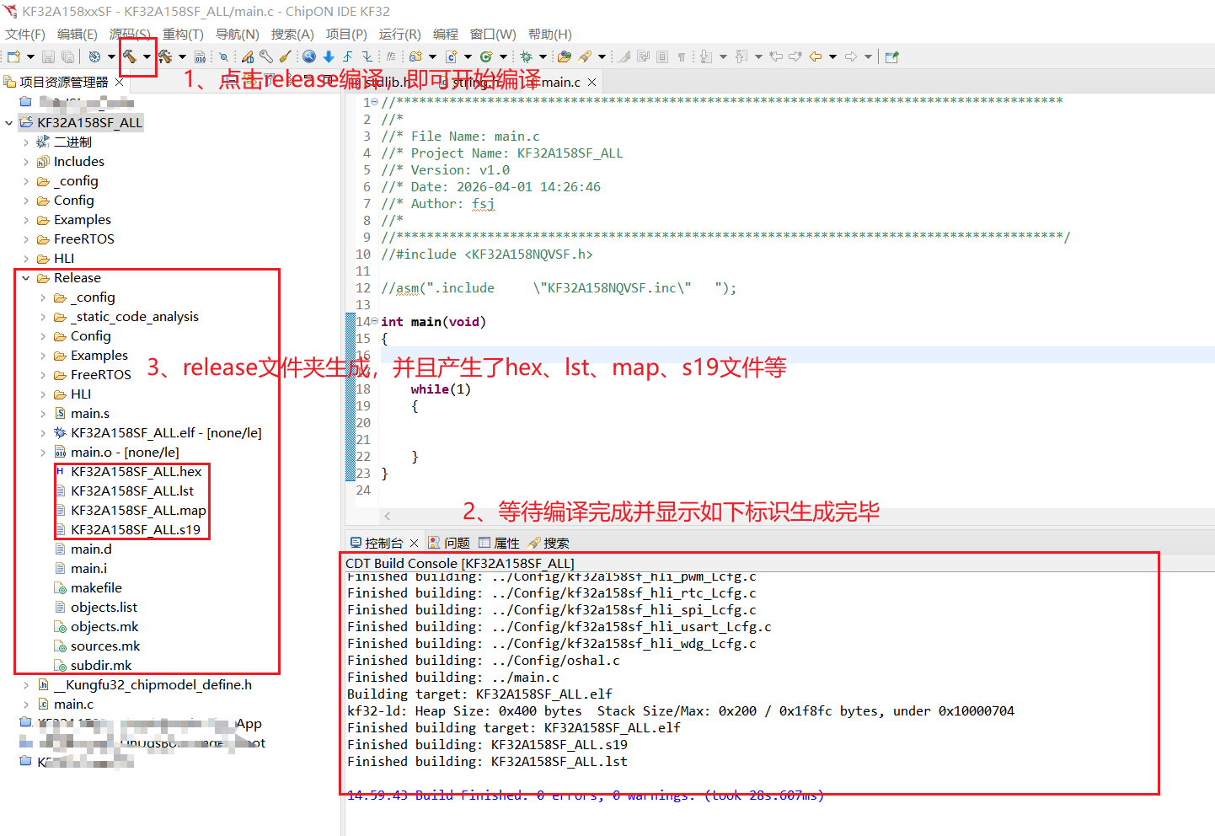Image resolution: width=1215 pixels, height=836 pixels.
Task: Click the Save All toolbar icon
Action: [67, 56]
